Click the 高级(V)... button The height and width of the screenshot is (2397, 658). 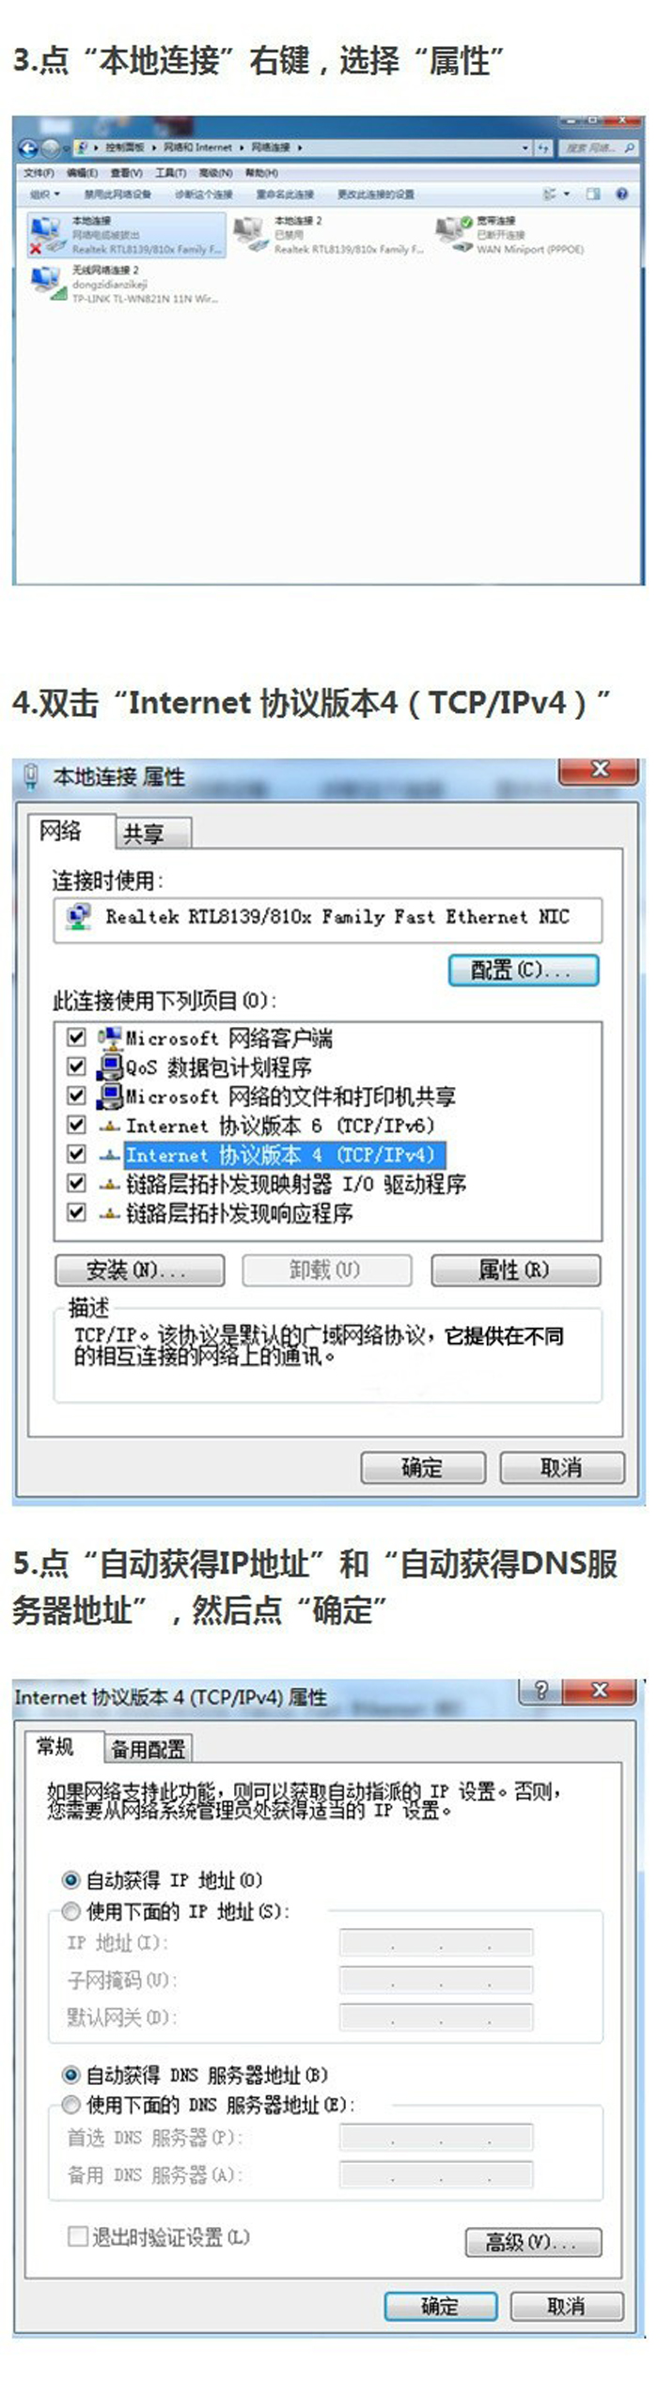click(x=533, y=2242)
